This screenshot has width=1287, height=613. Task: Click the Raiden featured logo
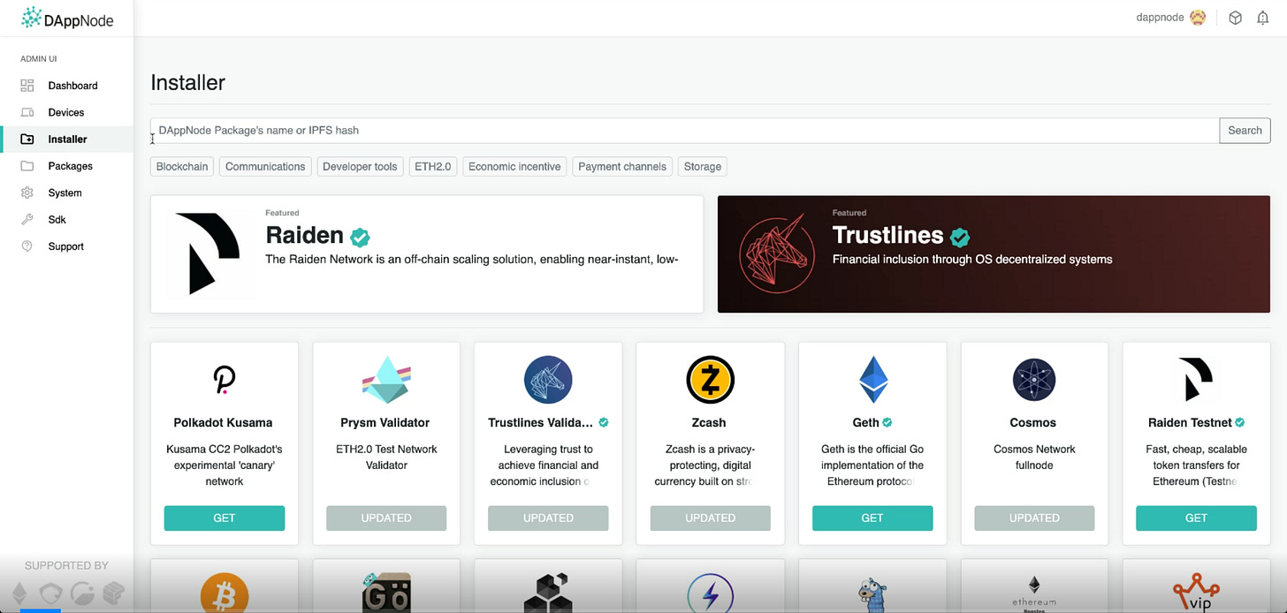[x=208, y=254]
